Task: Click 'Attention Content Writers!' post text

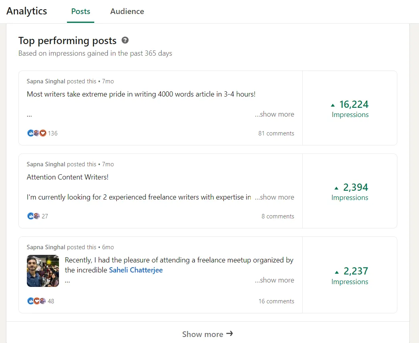Action: pyautogui.click(x=68, y=177)
